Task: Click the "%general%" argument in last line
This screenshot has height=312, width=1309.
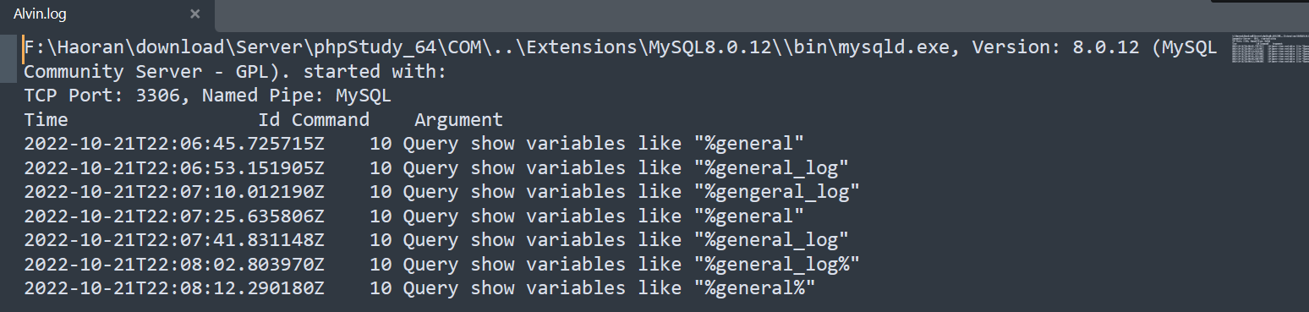Action: coord(755,288)
